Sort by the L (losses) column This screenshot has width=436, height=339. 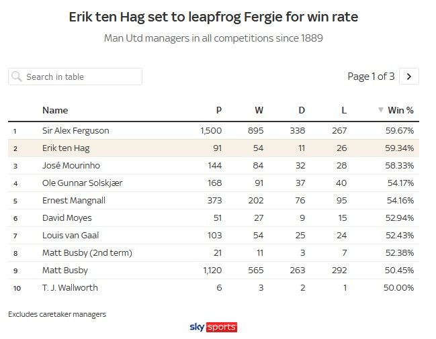[x=343, y=110]
